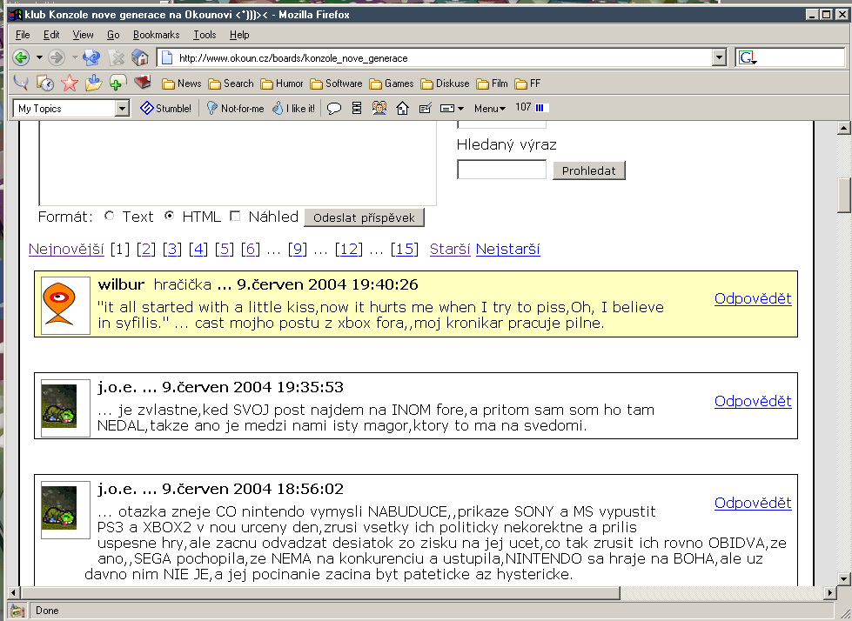852x621 pixels.
Task: Open the Edit menu
Action: click(x=51, y=35)
